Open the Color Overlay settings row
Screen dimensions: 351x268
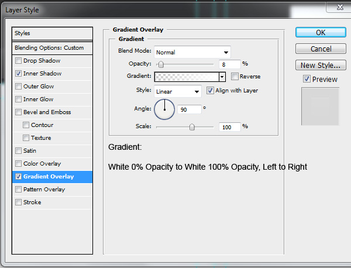tap(53, 164)
